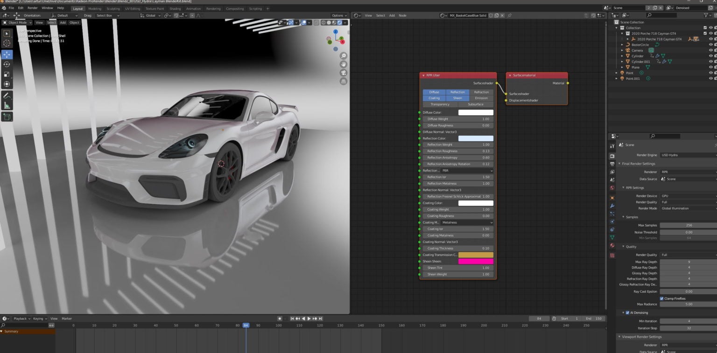Select the Scale tool
Viewport: 717px width, 353px height.
coord(7,74)
